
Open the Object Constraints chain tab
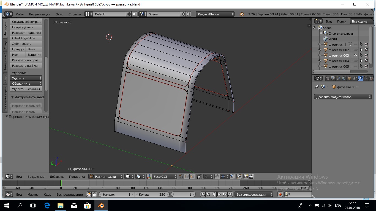point(355,78)
